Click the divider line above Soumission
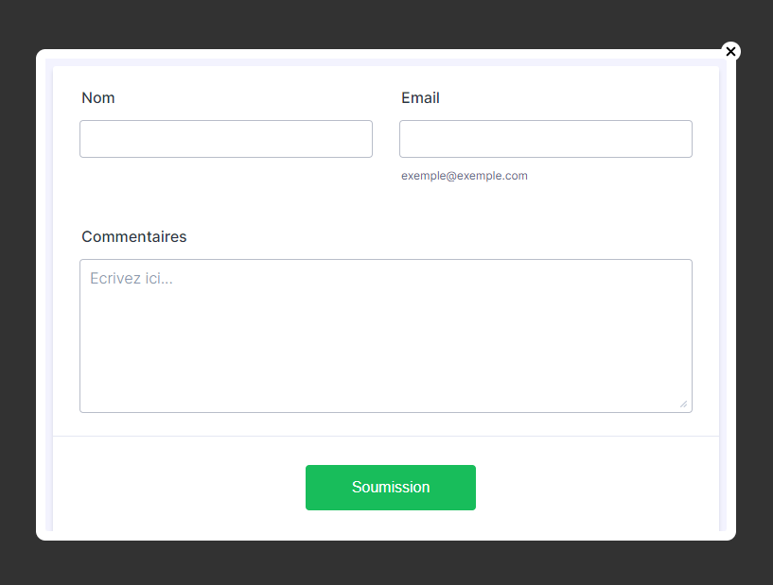 [x=386, y=437]
